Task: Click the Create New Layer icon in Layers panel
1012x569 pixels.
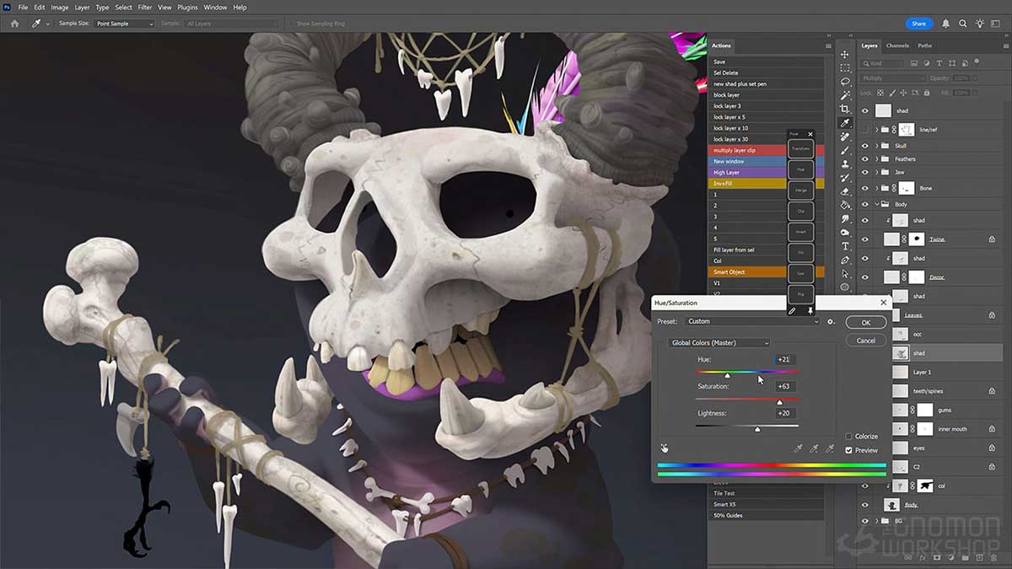Action: tap(978, 557)
